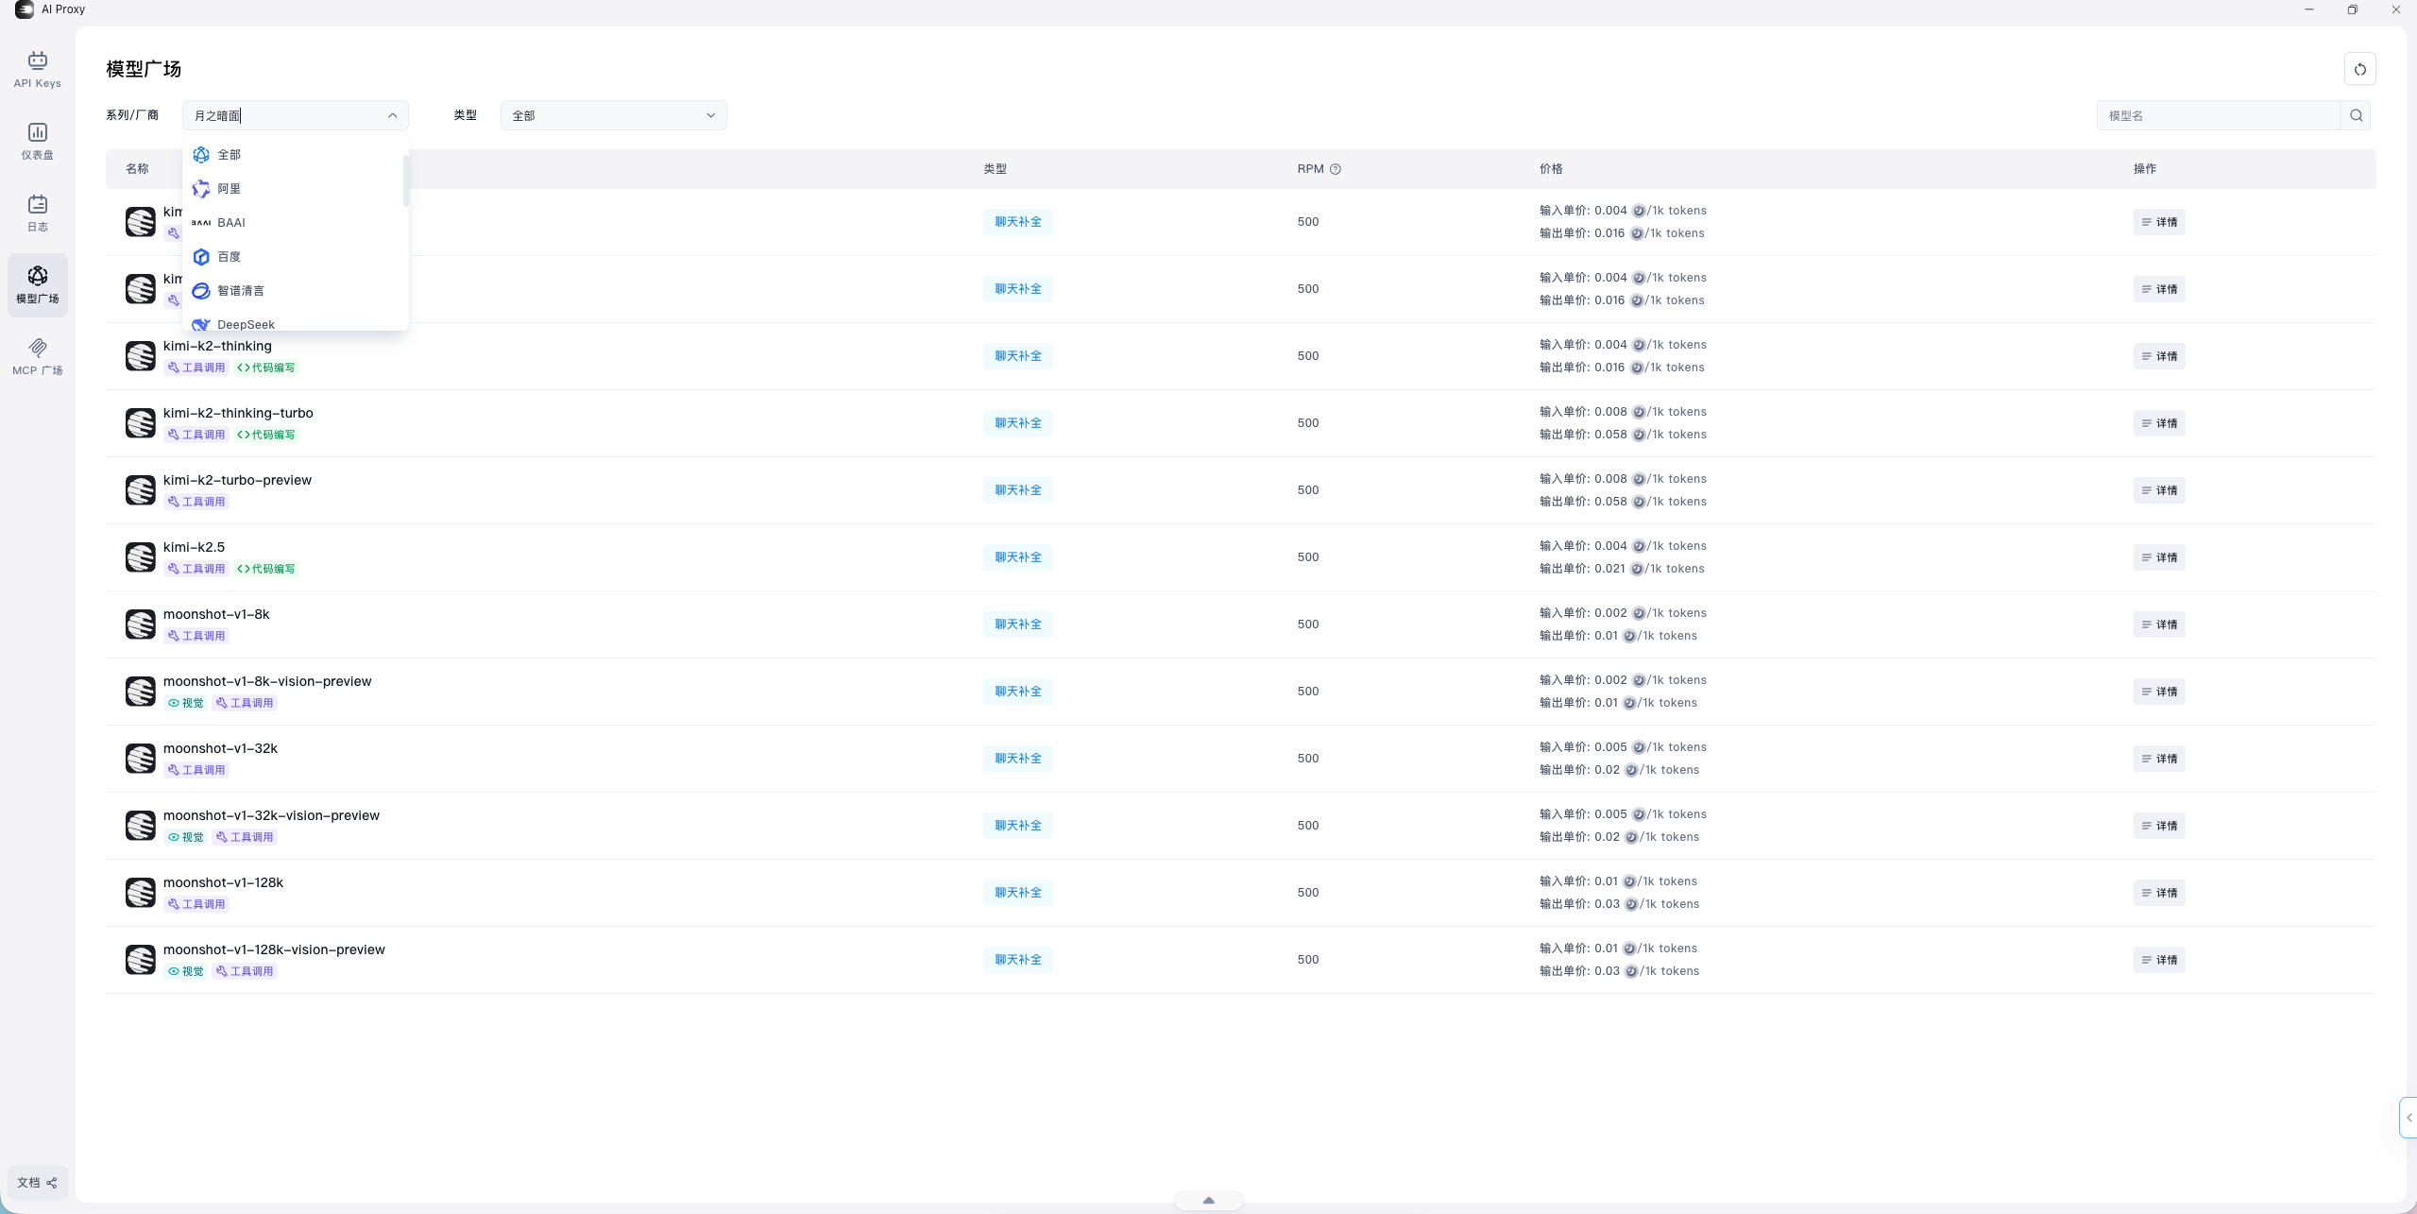Screen dimensions: 2417x1214
Task: Open 详情 for kimi-k2-thinking
Action: click(x=2158, y=356)
